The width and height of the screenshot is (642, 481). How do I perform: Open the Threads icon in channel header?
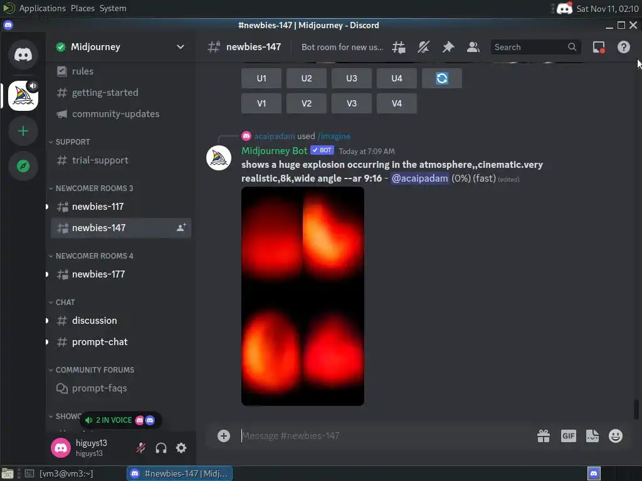point(398,47)
